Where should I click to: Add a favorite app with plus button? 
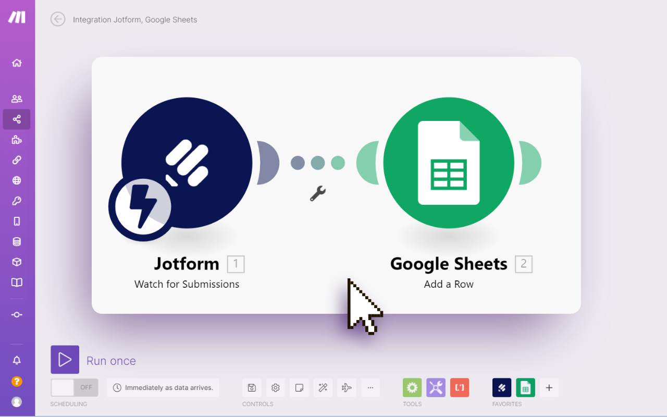549,388
